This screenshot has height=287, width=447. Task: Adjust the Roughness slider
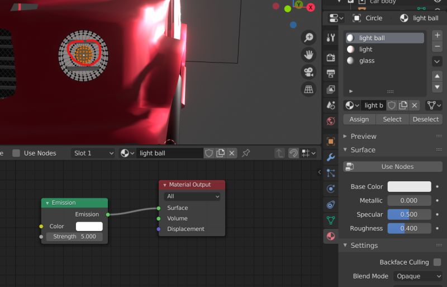coord(409,228)
